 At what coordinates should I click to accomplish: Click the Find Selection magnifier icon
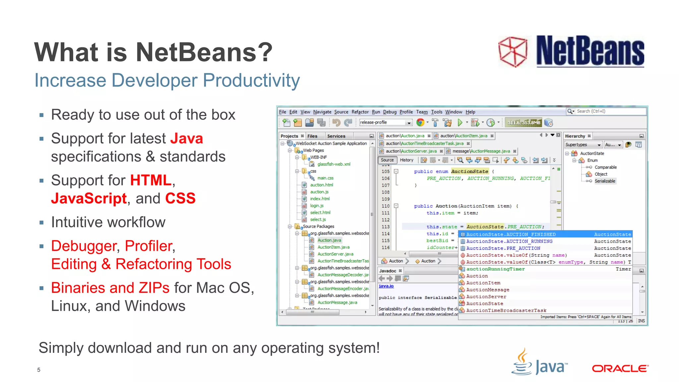click(x=460, y=160)
